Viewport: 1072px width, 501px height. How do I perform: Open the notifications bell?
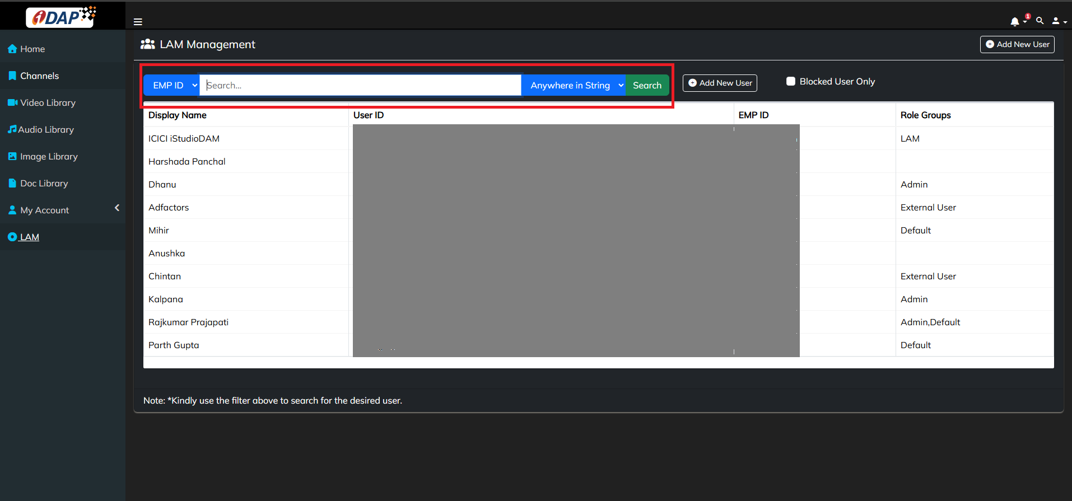[x=1014, y=22]
